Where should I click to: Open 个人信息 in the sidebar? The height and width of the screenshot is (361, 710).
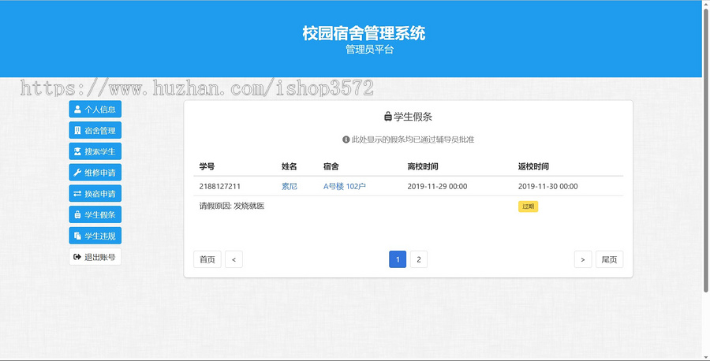click(95, 109)
